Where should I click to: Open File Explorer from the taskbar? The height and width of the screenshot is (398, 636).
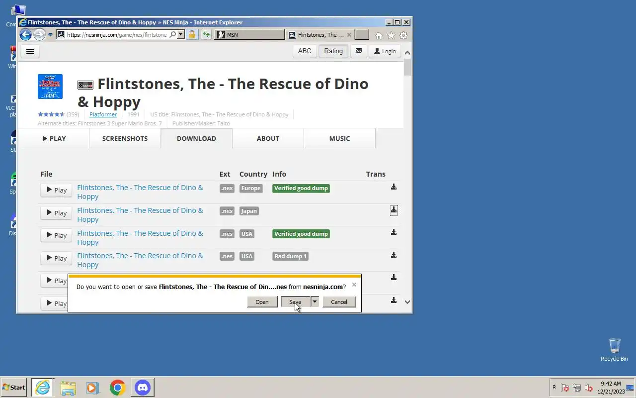point(68,388)
